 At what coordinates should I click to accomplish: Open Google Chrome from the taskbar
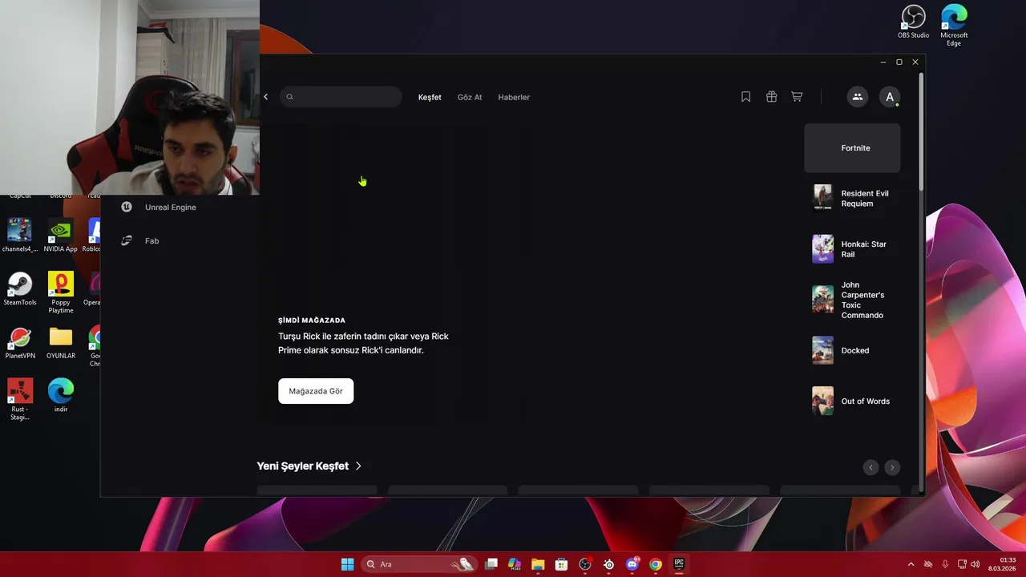656,564
